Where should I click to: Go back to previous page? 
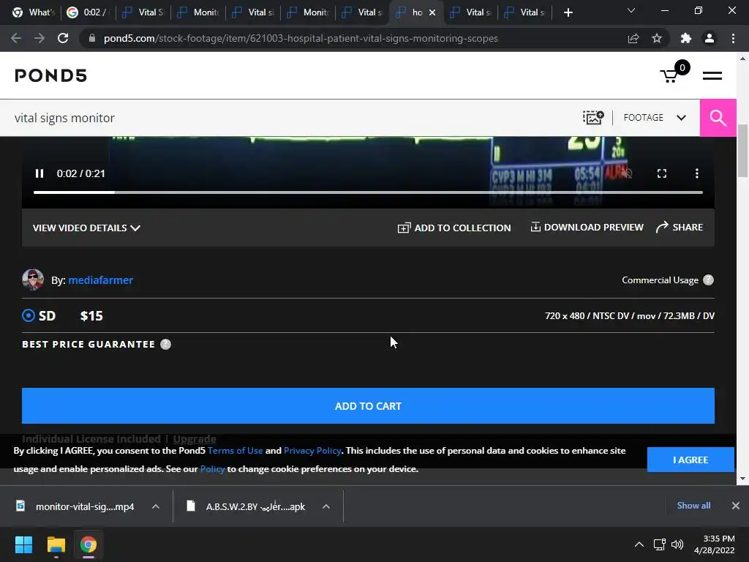tap(16, 38)
